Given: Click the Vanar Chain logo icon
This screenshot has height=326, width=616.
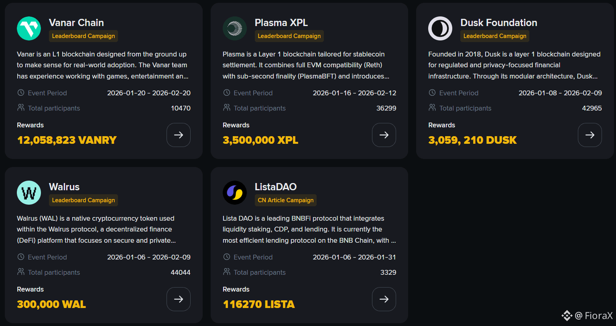Looking at the screenshot, I should tap(29, 28).
